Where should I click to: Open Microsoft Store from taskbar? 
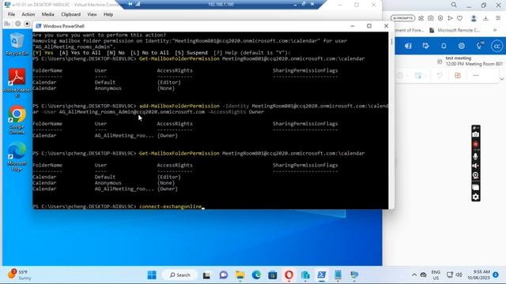pos(273,275)
